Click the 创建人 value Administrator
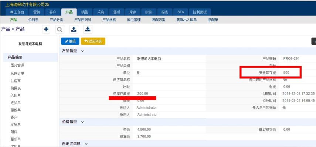316x147 pixels. 146,107
